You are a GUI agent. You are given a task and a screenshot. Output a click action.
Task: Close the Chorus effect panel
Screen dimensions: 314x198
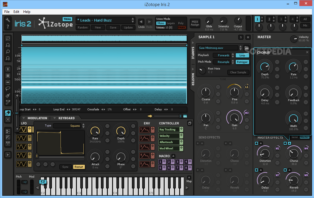pos(307,52)
